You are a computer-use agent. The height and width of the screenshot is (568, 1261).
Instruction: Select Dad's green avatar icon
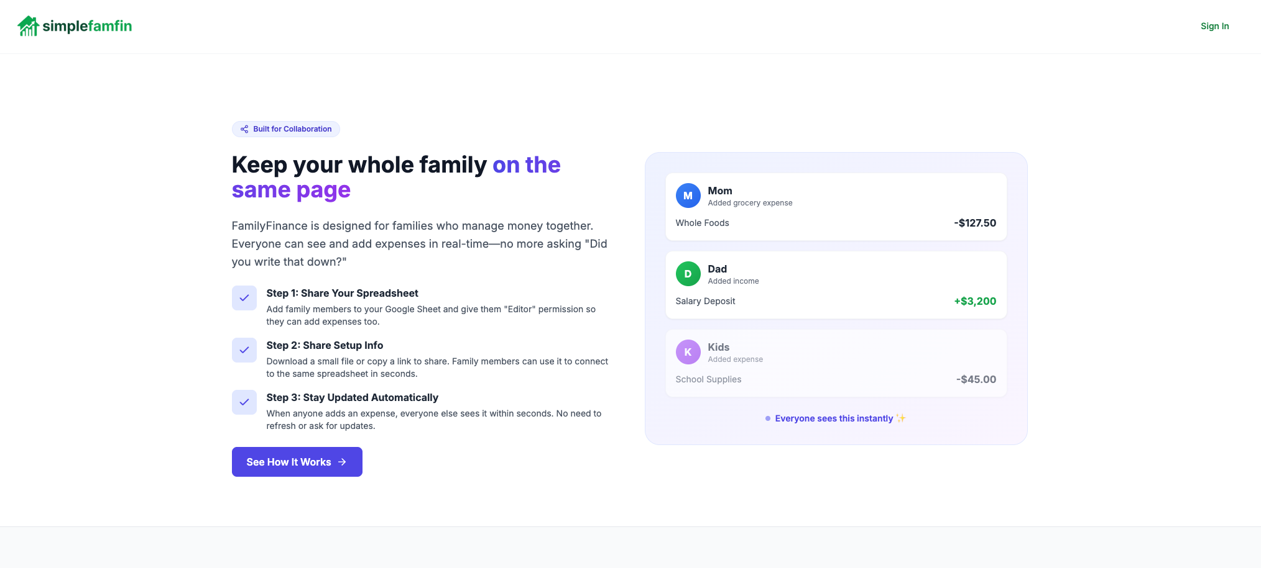[688, 273]
